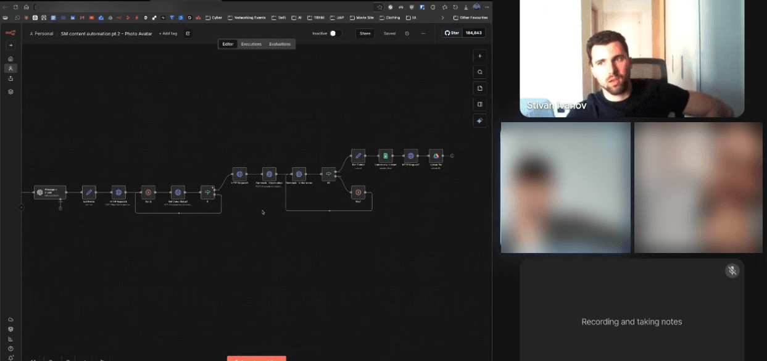
Task: Toggle the Inactive workflow switch
Action: [x=335, y=33]
